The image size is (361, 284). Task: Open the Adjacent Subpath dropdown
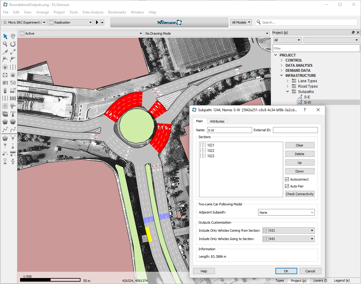[286, 213]
